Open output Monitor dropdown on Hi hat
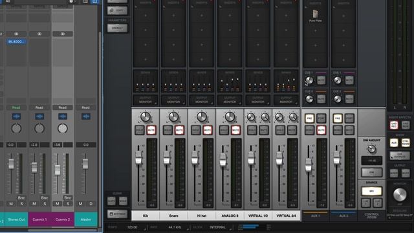Screen dimensions: 414x233 202,100
